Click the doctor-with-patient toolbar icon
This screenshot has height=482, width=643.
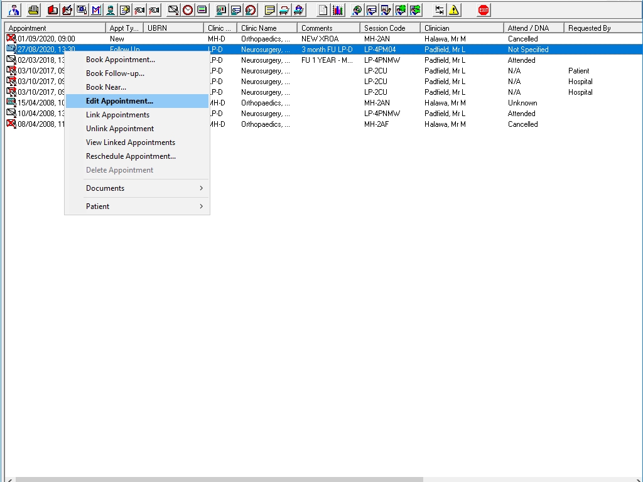14,10
